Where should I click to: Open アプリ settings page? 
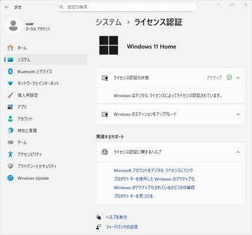pos(46,107)
